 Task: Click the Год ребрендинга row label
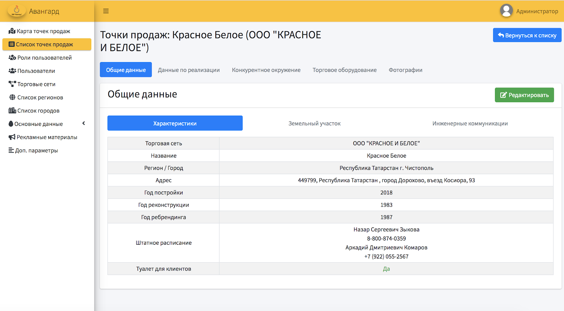click(x=164, y=218)
